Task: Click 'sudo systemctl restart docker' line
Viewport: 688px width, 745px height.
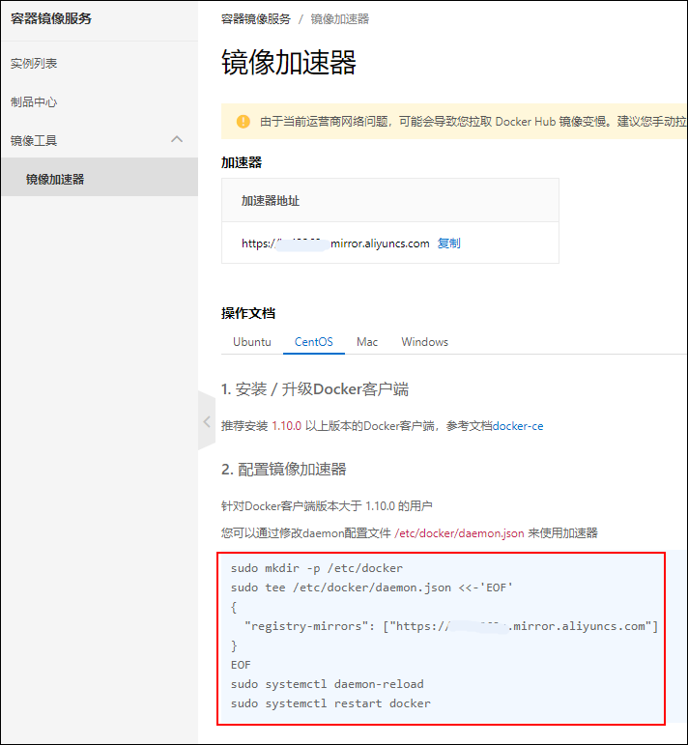Action: click(x=330, y=703)
